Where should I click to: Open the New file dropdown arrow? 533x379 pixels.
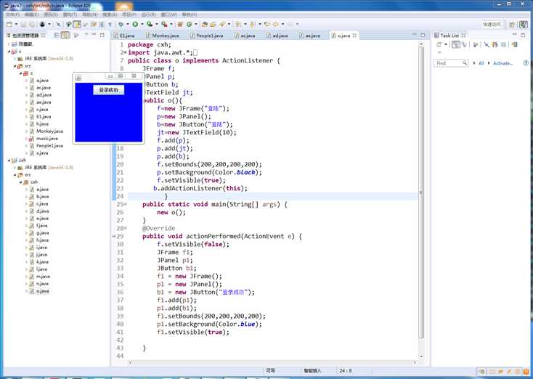click(x=16, y=25)
